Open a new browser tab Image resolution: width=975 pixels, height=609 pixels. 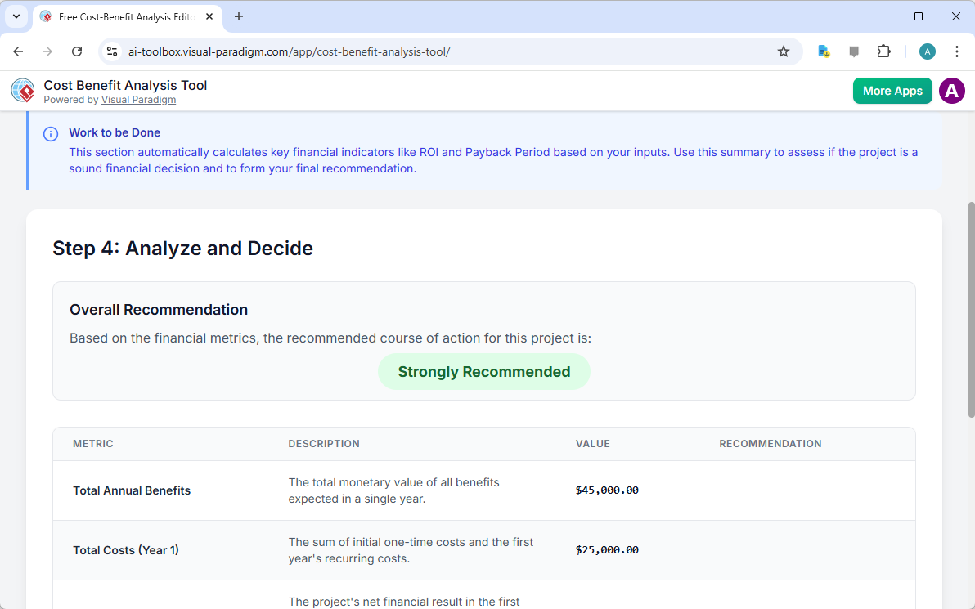[x=238, y=16]
